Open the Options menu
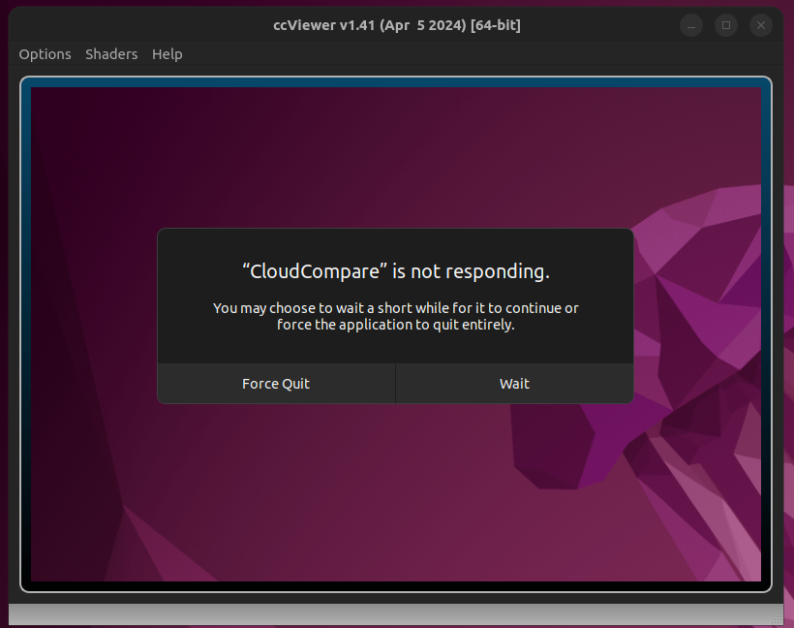794x628 pixels. [x=45, y=54]
